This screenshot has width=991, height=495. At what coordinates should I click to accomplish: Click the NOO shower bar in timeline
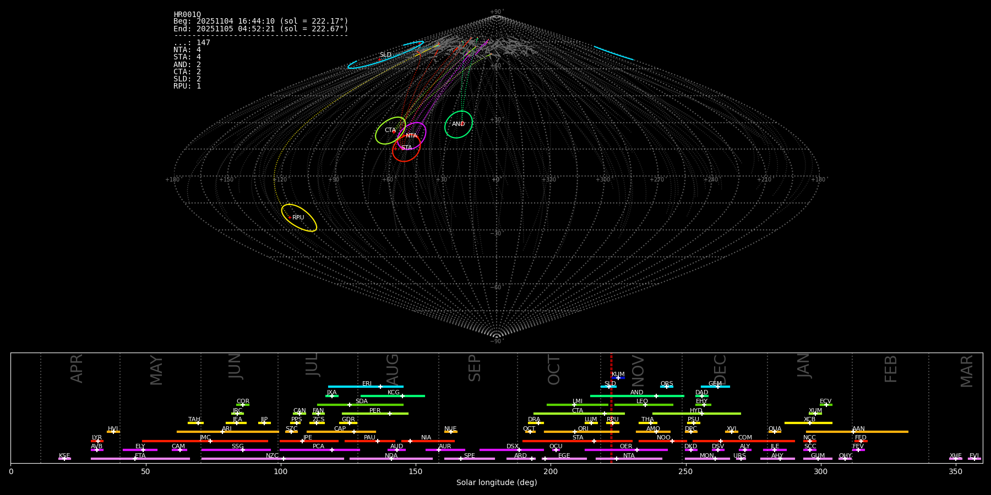[x=663, y=441]
